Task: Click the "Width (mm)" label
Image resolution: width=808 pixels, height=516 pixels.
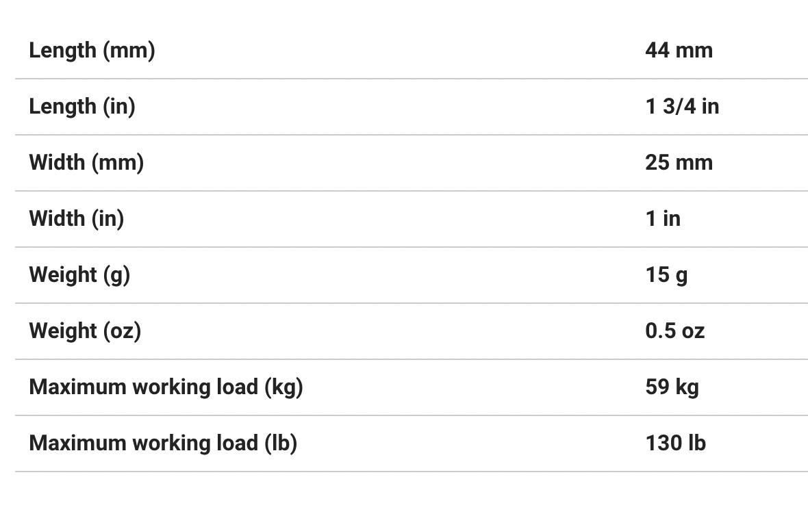Action: pos(86,162)
